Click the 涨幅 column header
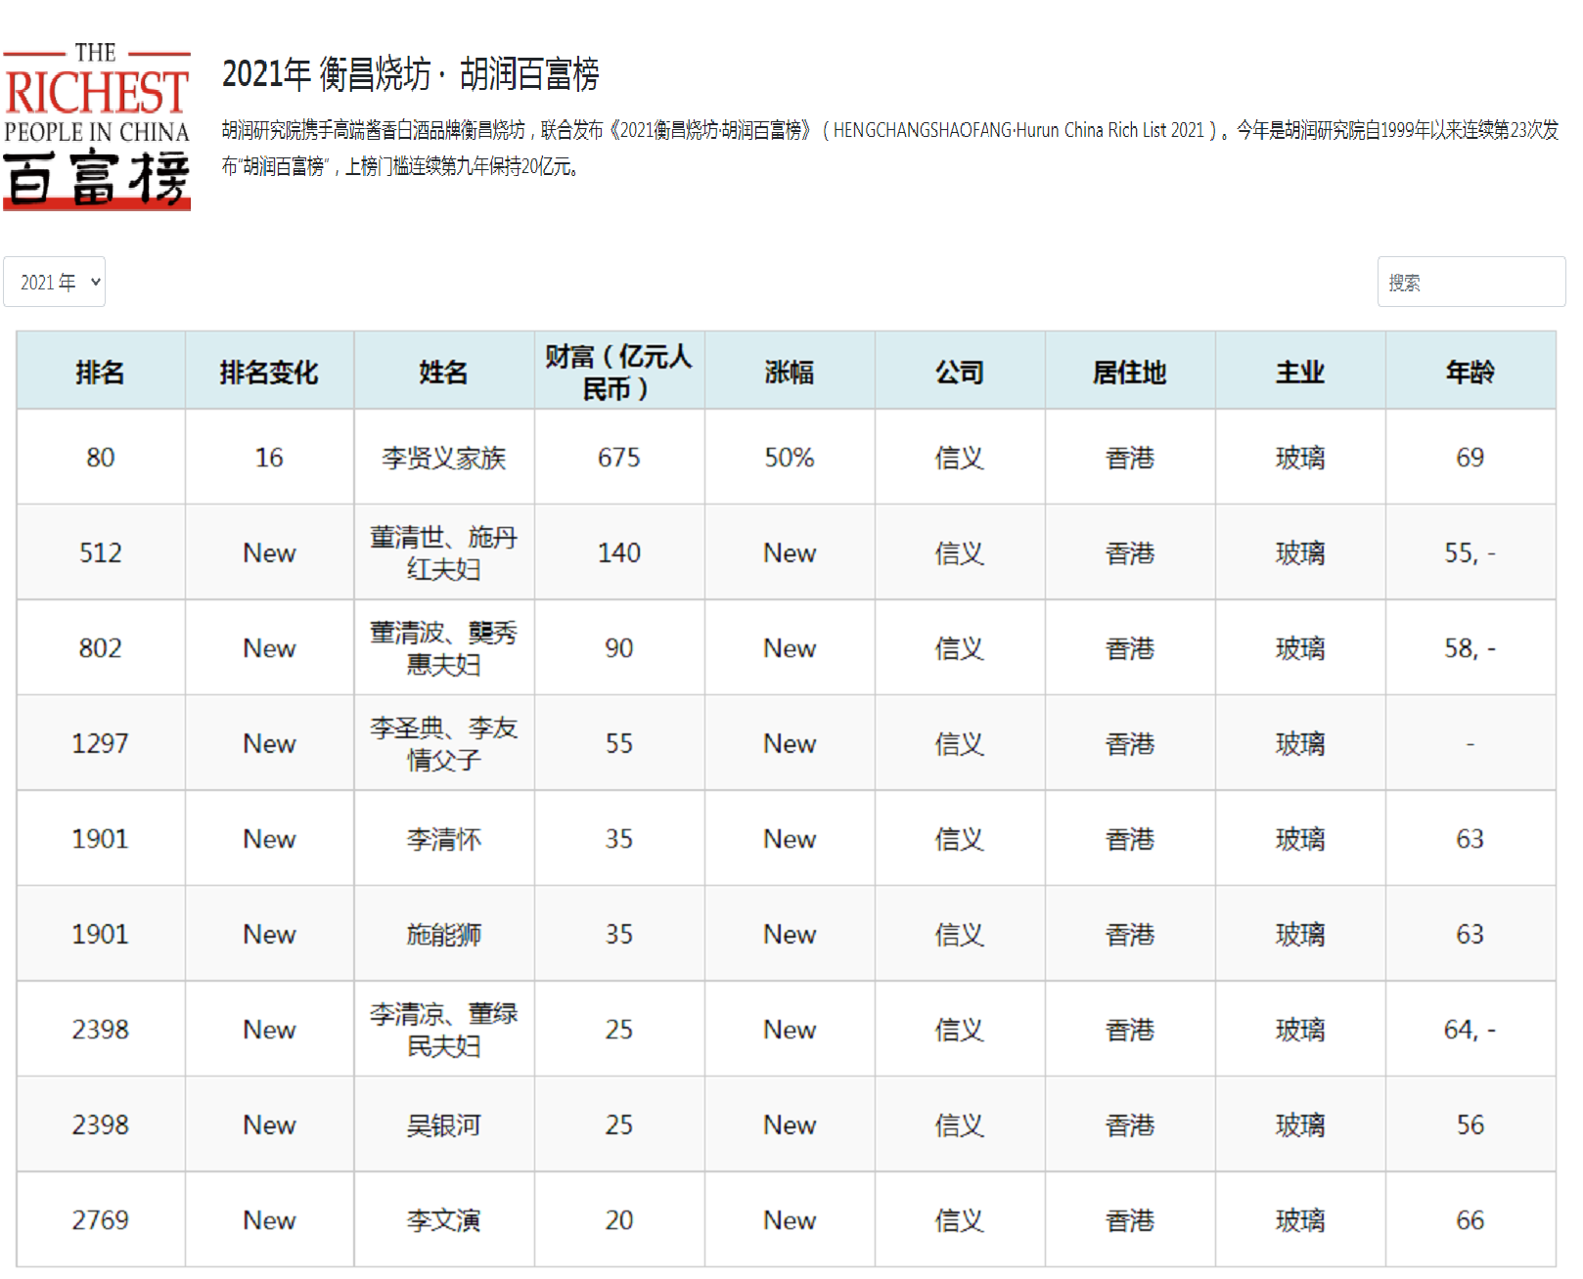 (x=790, y=372)
